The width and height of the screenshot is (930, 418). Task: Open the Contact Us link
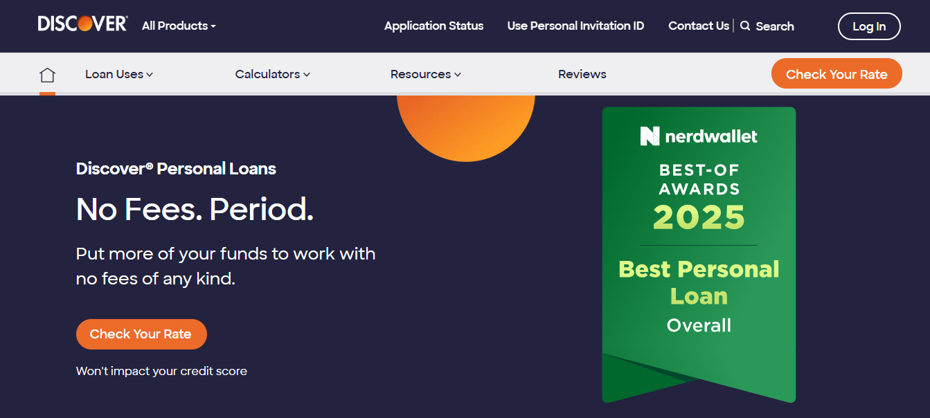(x=698, y=26)
